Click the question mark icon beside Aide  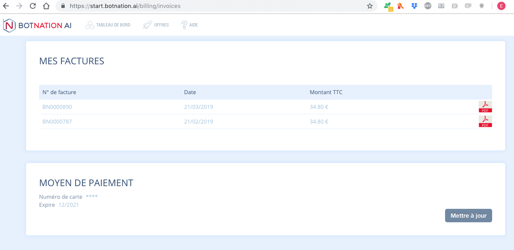pyautogui.click(x=183, y=25)
